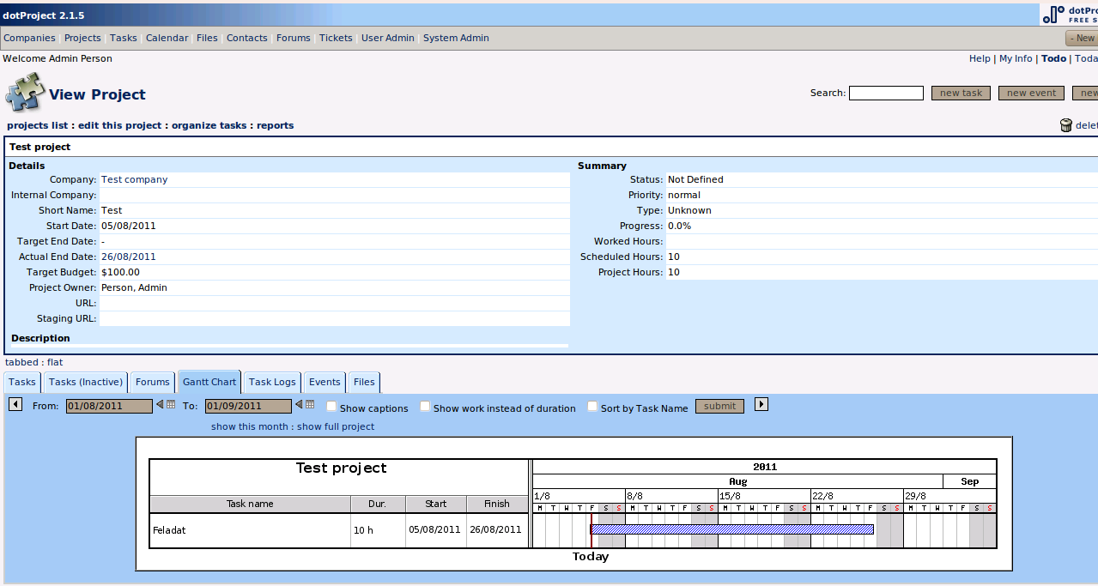1098x586 pixels.
Task: Switch to the Task Logs tab
Action: click(x=271, y=382)
